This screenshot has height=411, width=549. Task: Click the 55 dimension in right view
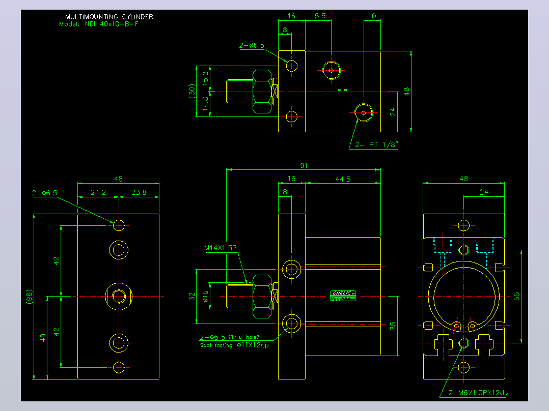click(x=516, y=297)
